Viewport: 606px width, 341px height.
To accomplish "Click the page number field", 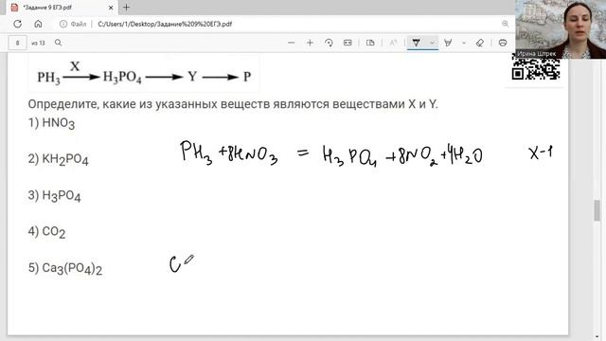I will click(x=17, y=43).
